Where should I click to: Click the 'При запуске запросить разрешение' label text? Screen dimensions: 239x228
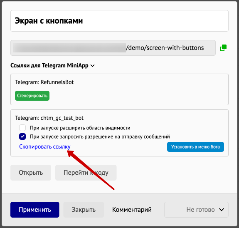point(100,136)
